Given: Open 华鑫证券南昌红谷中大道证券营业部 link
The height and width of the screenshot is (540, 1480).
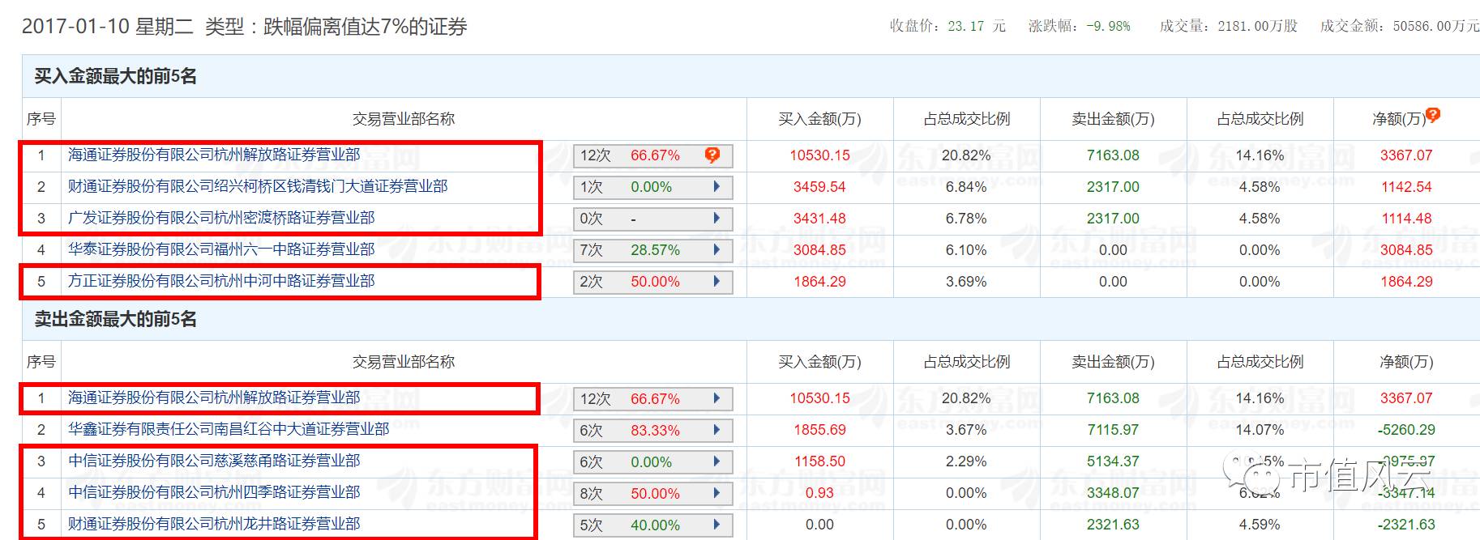Looking at the screenshot, I should (x=229, y=429).
